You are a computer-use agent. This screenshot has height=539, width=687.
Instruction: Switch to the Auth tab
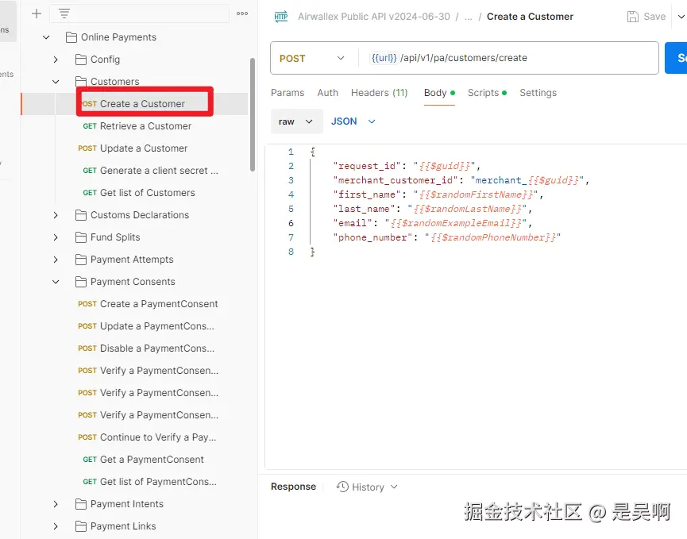pyautogui.click(x=328, y=93)
